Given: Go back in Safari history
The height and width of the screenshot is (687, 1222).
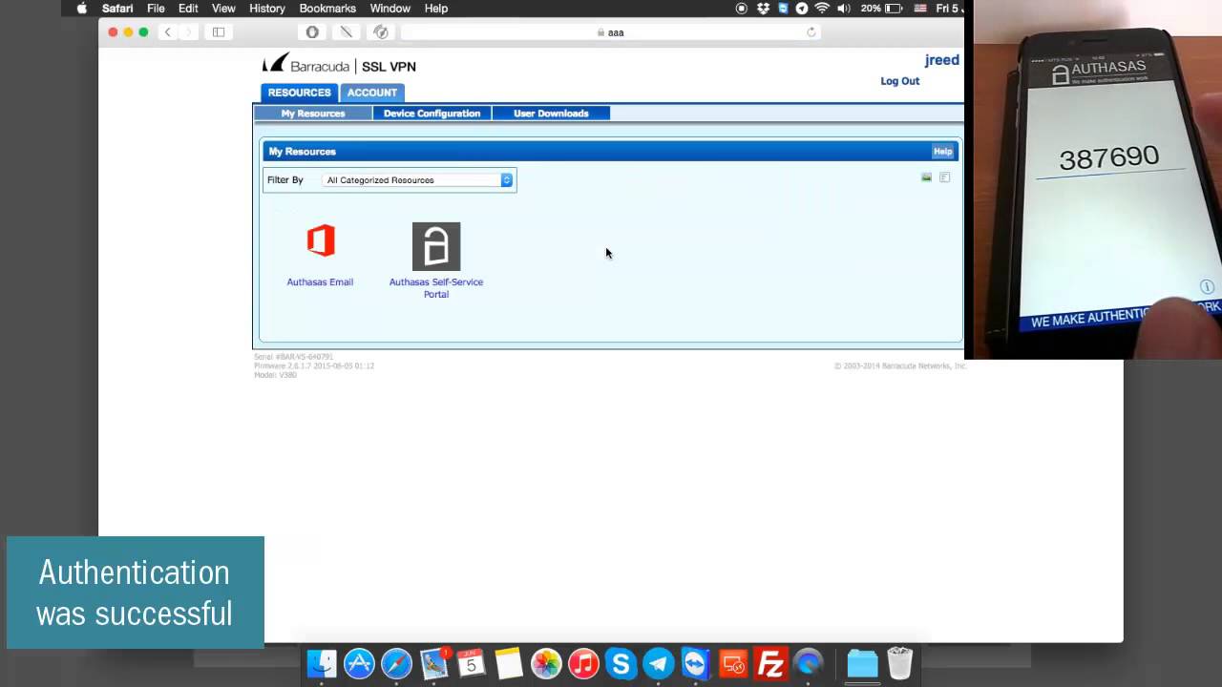Looking at the screenshot, I should (168, 32).
